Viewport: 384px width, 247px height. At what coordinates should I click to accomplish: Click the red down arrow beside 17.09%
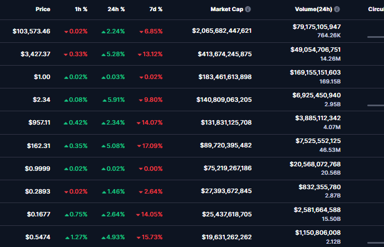click(x=139, y=146)
